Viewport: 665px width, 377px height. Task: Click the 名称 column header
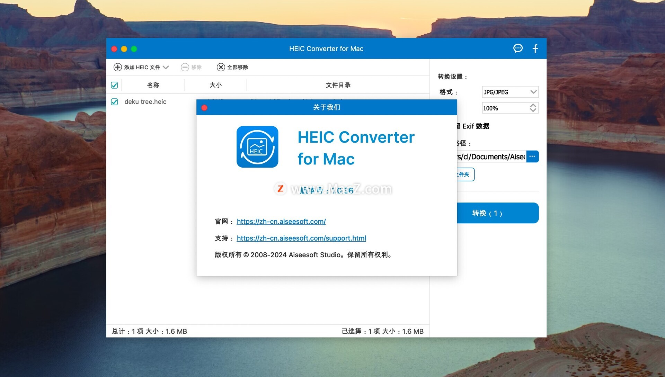tap(153, 85)
